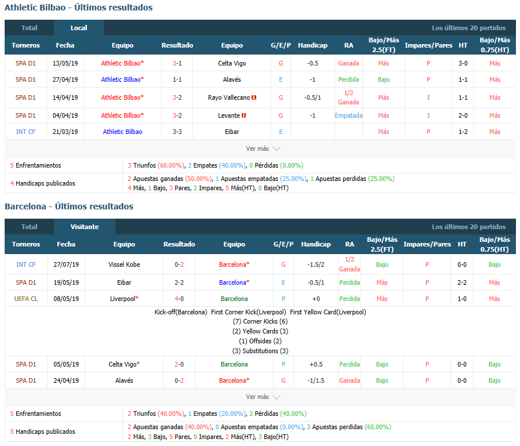Expand Ver más under Athletic Bilbao results
The width and height of the screenshot is (520, 446).
[263, 148]
